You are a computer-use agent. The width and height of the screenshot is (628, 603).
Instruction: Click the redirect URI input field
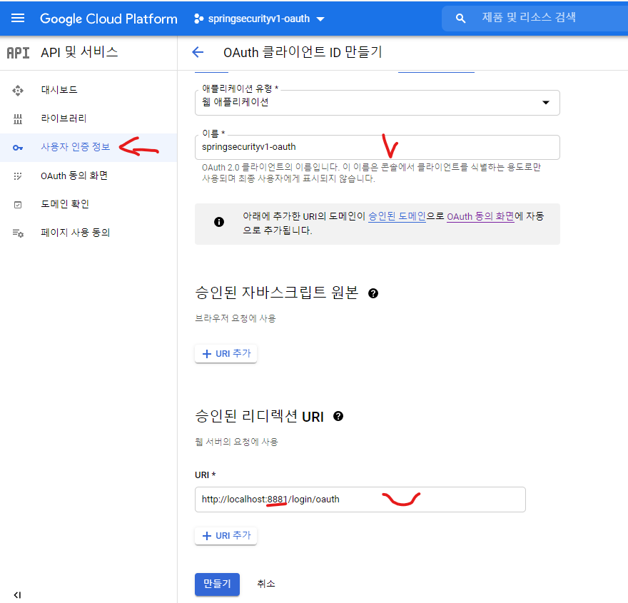(x=360, y=500)
